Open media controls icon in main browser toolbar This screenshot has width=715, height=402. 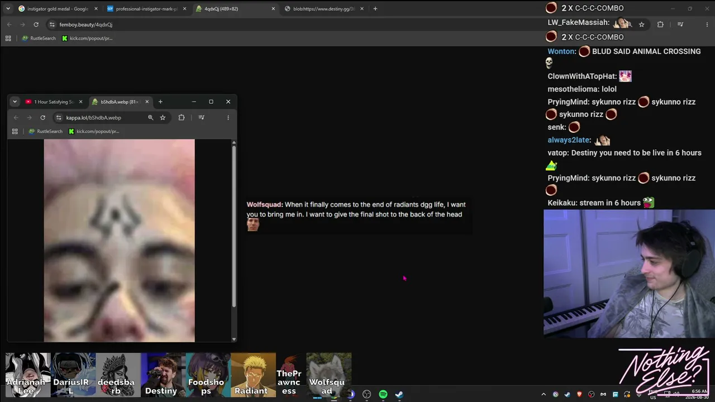point(680,25)
